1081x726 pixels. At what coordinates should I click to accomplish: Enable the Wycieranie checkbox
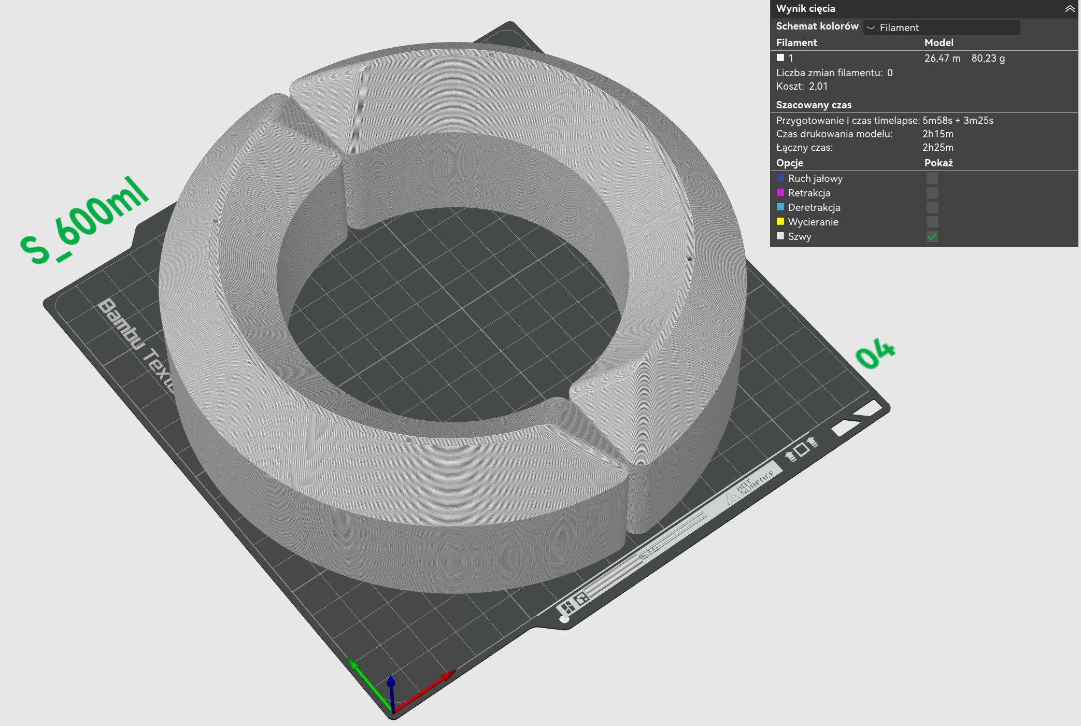pos(932,222)
